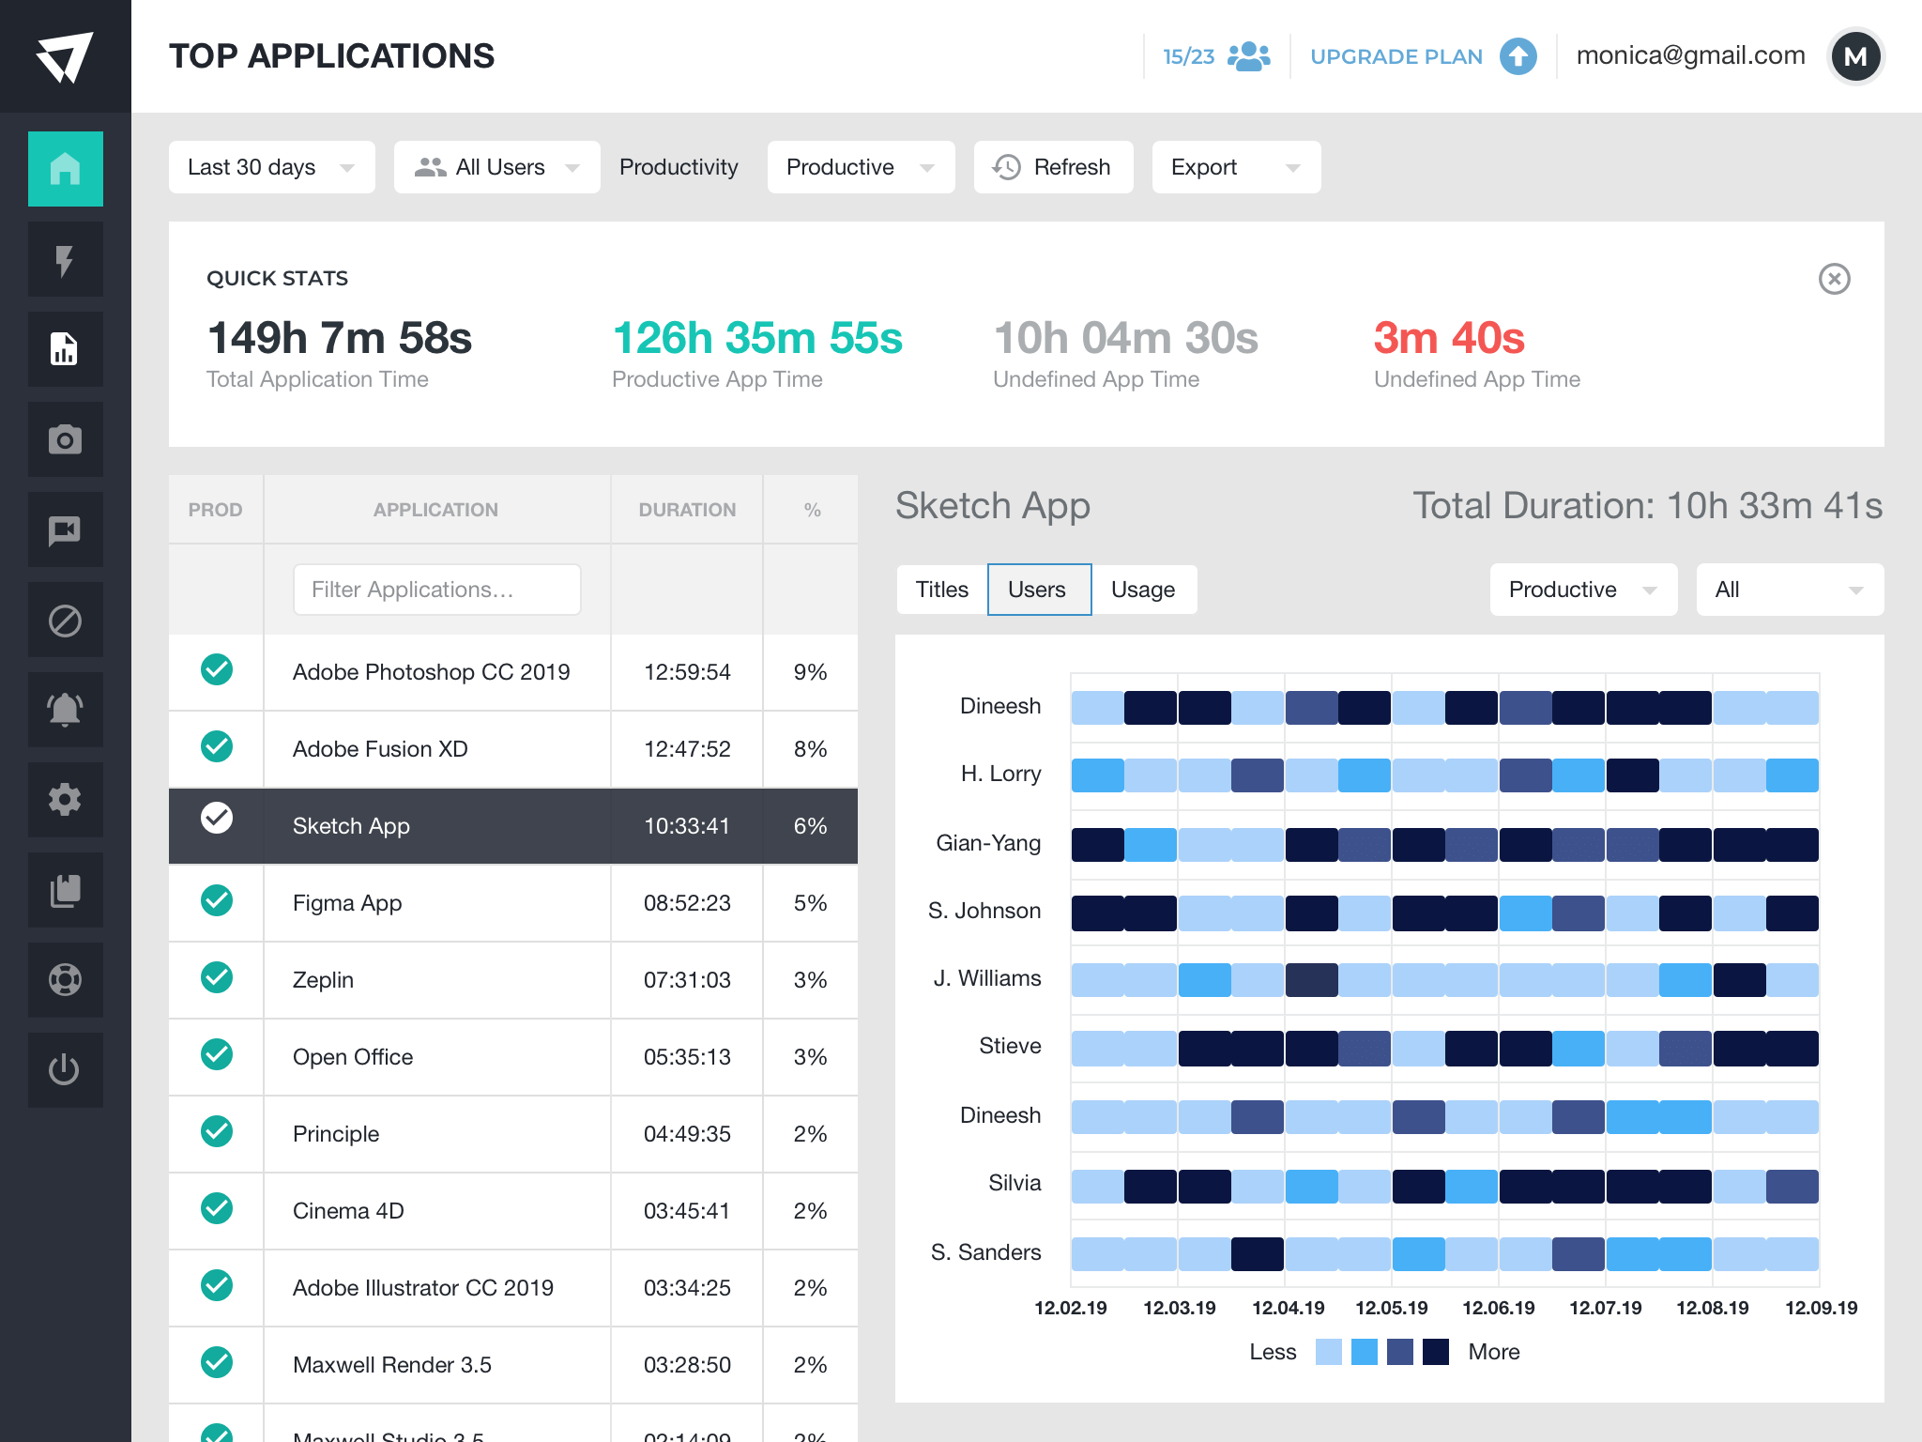Switch to the Titles tab
The image size is (1922, 1442).
point(940,590)
